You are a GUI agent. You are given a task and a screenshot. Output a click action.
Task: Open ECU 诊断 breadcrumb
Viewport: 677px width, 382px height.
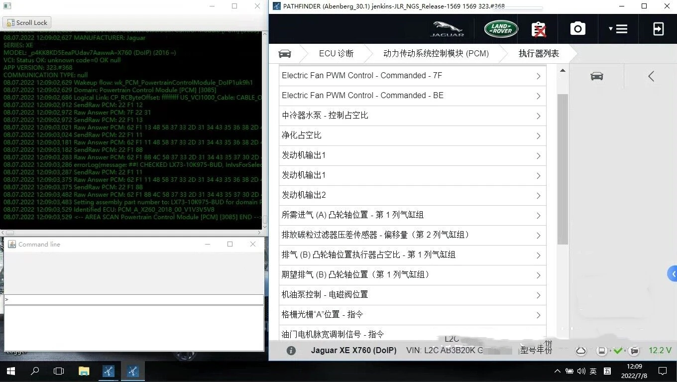(x=336, y=54)
